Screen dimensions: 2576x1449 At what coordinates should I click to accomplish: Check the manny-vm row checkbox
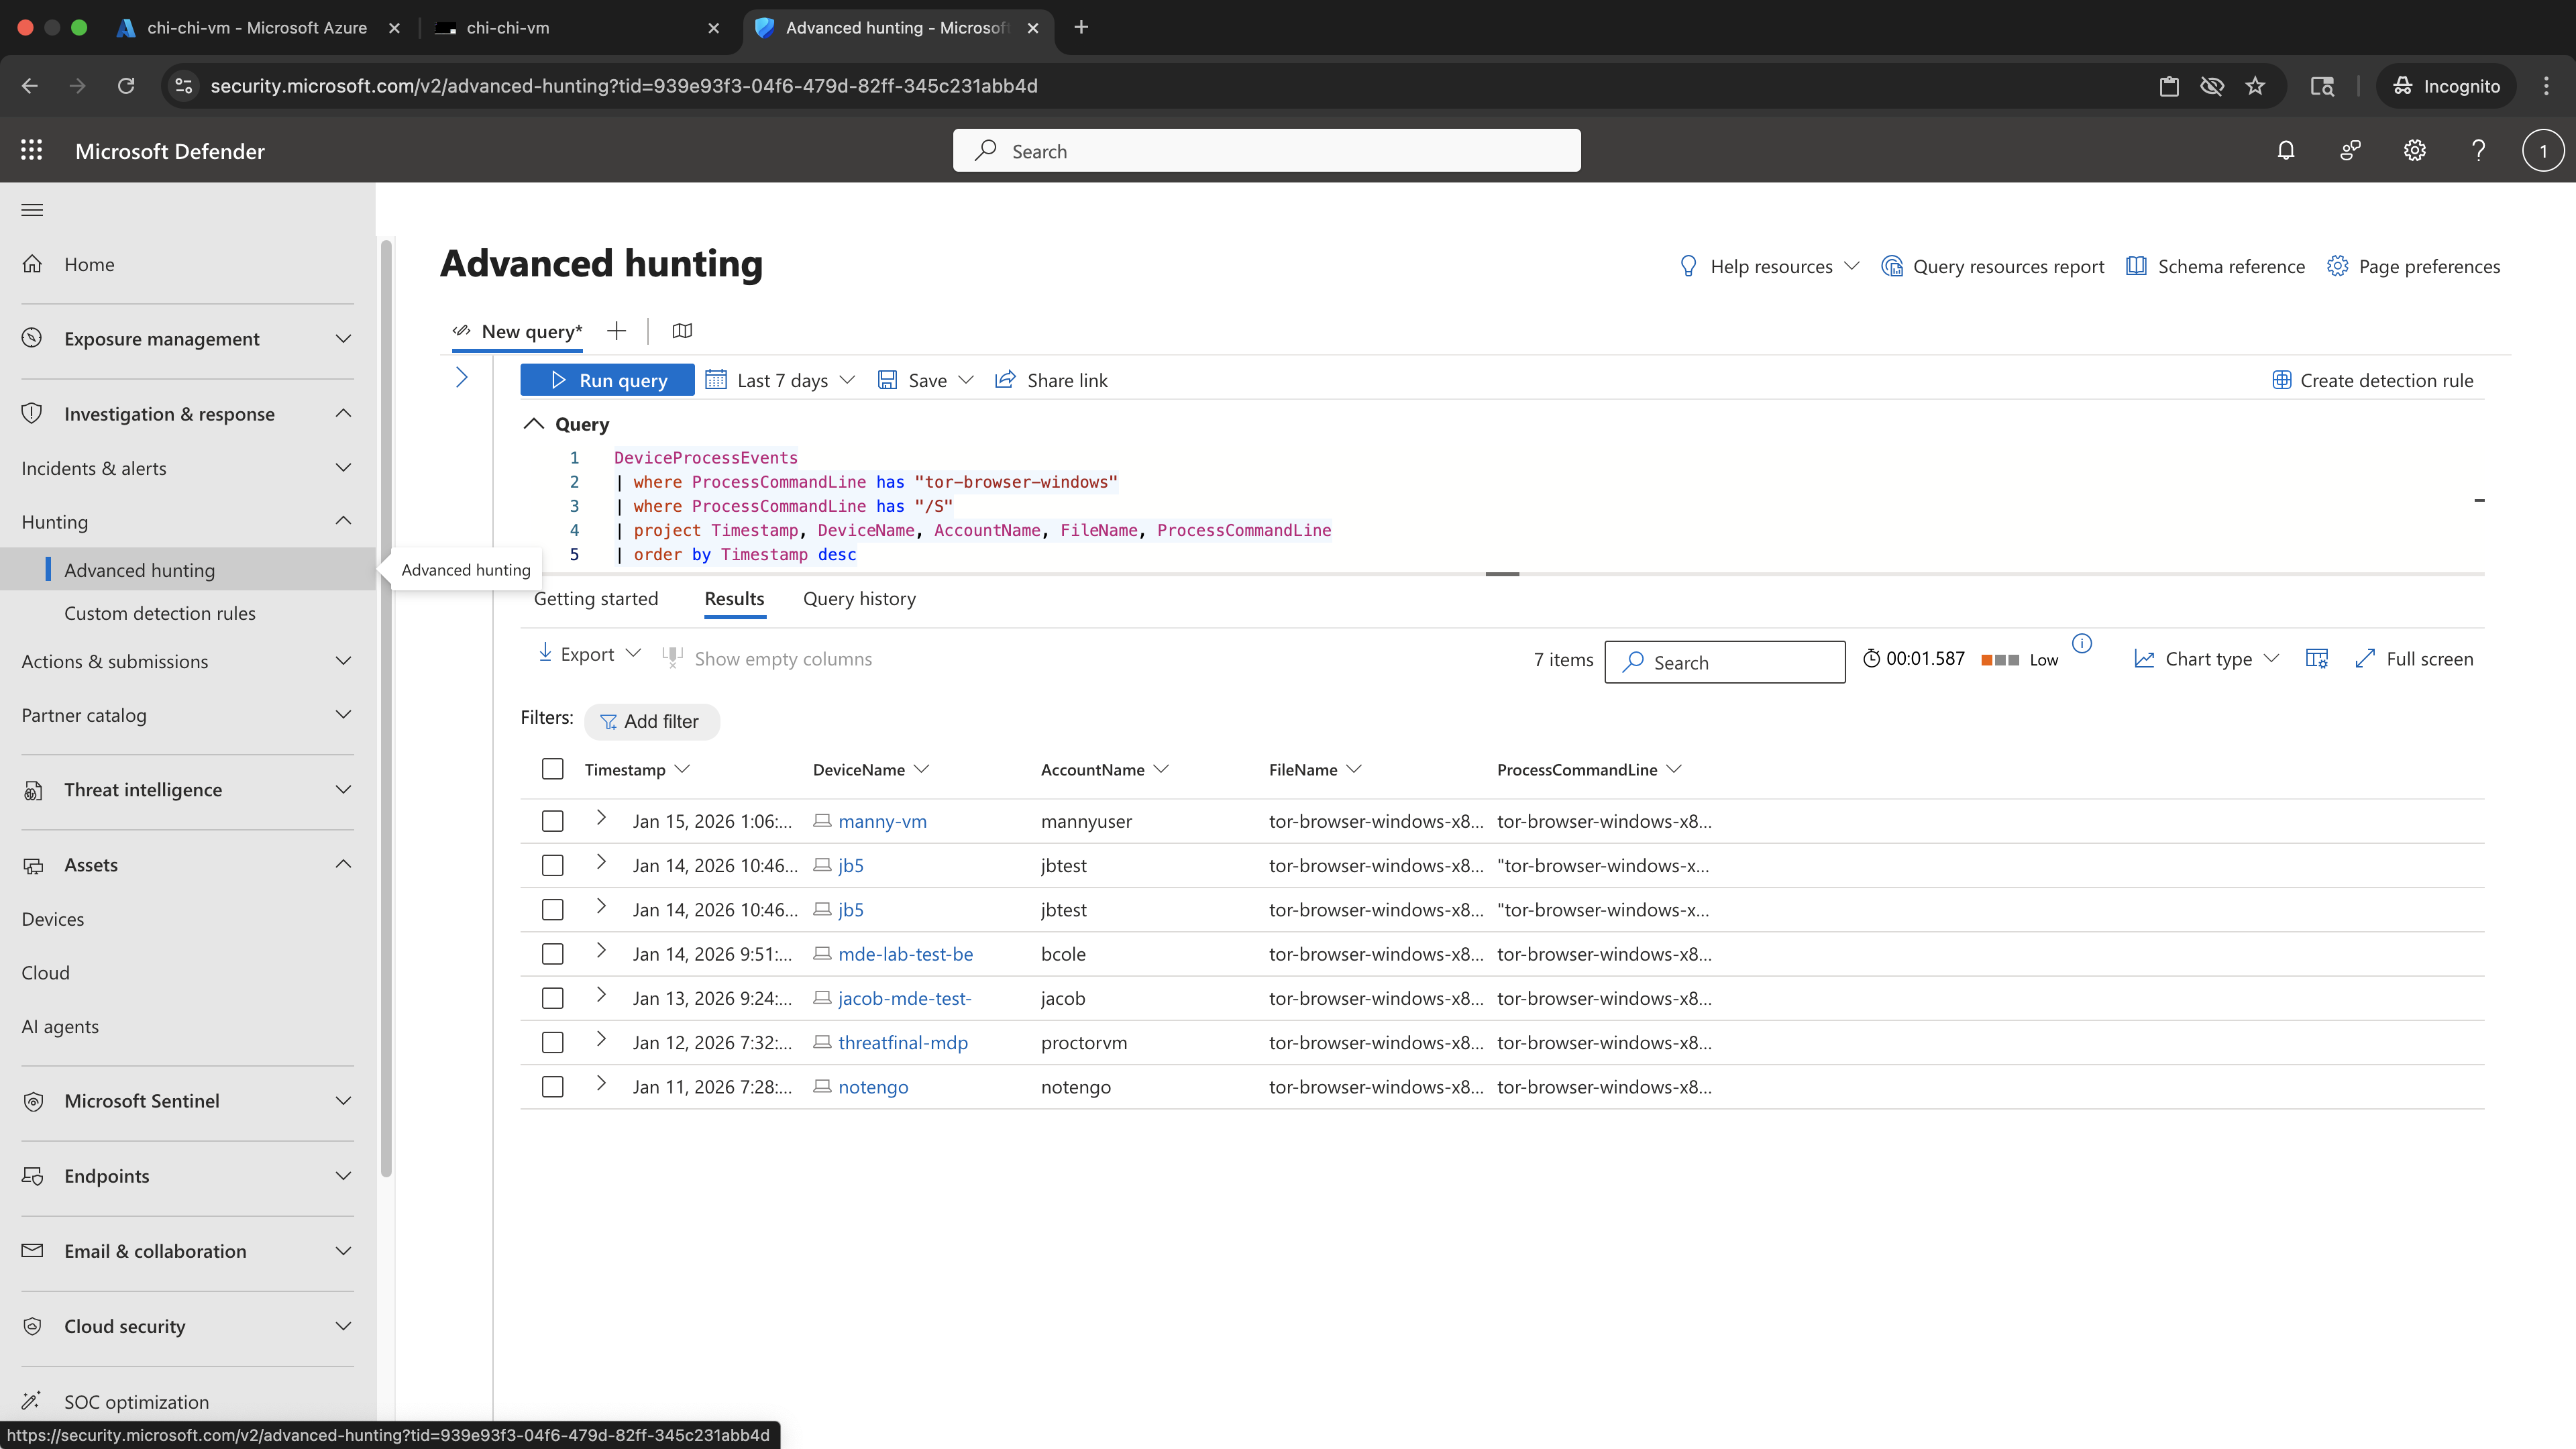pos(552,821)
